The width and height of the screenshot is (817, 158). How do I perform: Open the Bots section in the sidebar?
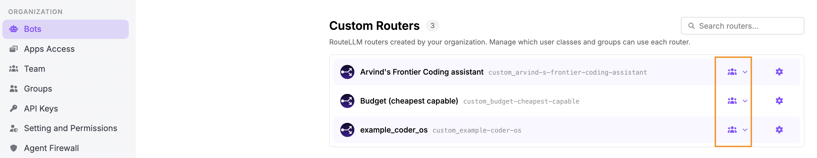[65, 29]
